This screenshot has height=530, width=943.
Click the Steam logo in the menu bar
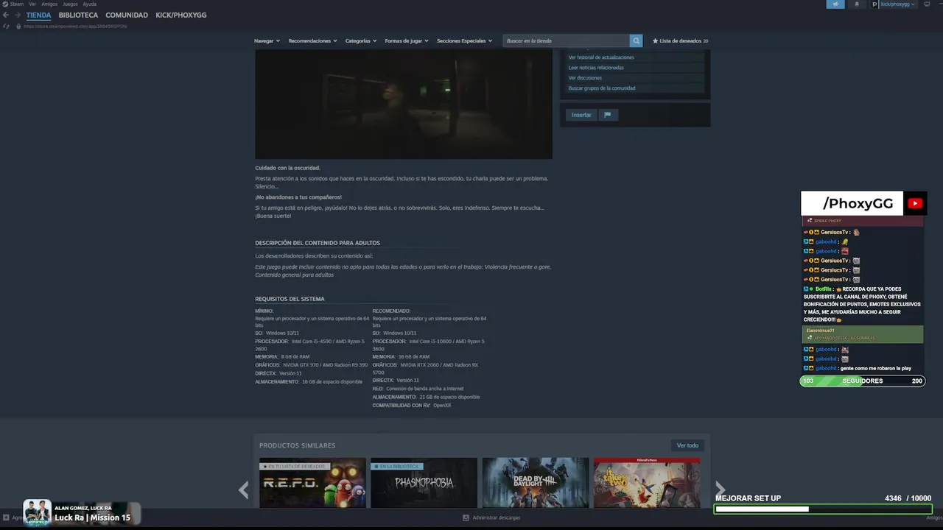click(x=5, y=4)
